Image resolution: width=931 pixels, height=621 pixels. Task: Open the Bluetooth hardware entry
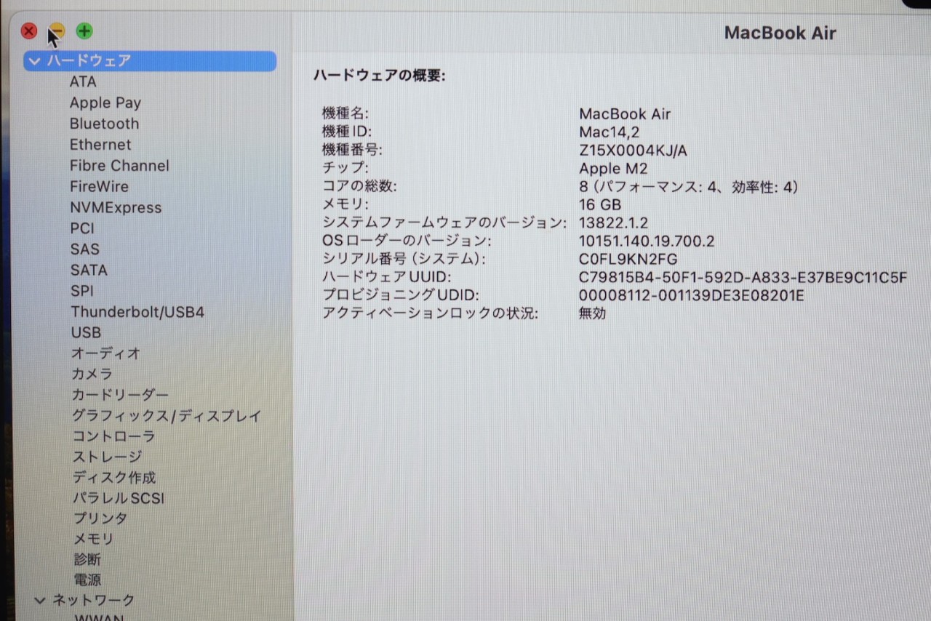coord(104,124)
